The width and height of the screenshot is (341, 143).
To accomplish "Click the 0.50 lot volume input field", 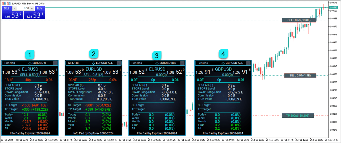I will pos(23,8).
